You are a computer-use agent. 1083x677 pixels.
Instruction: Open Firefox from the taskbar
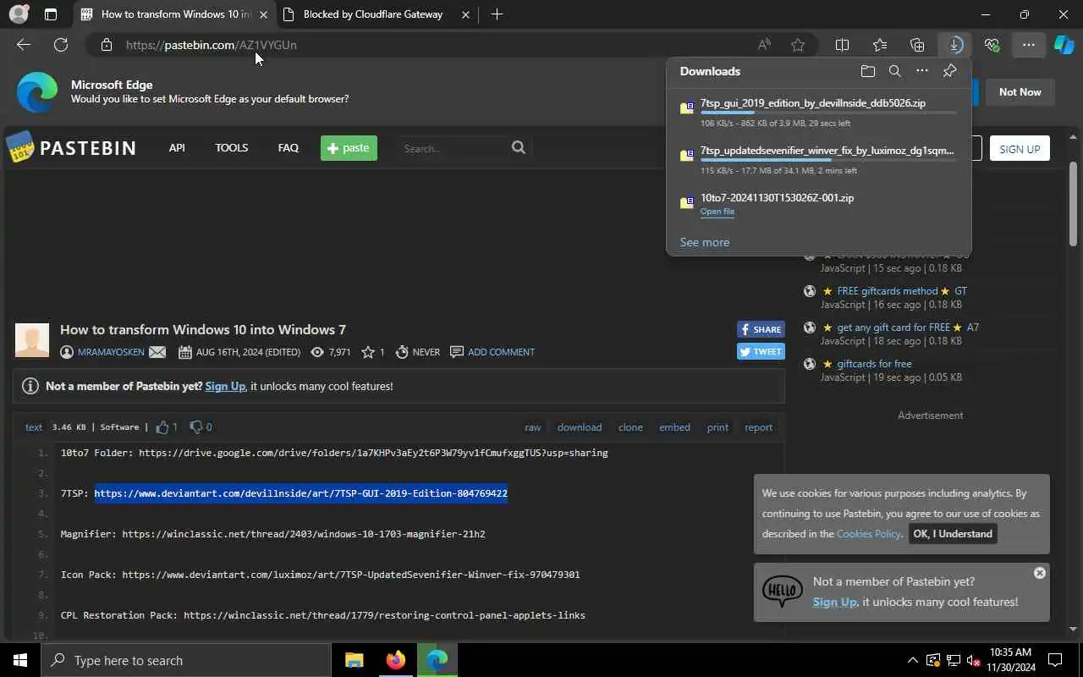(395, 660)
